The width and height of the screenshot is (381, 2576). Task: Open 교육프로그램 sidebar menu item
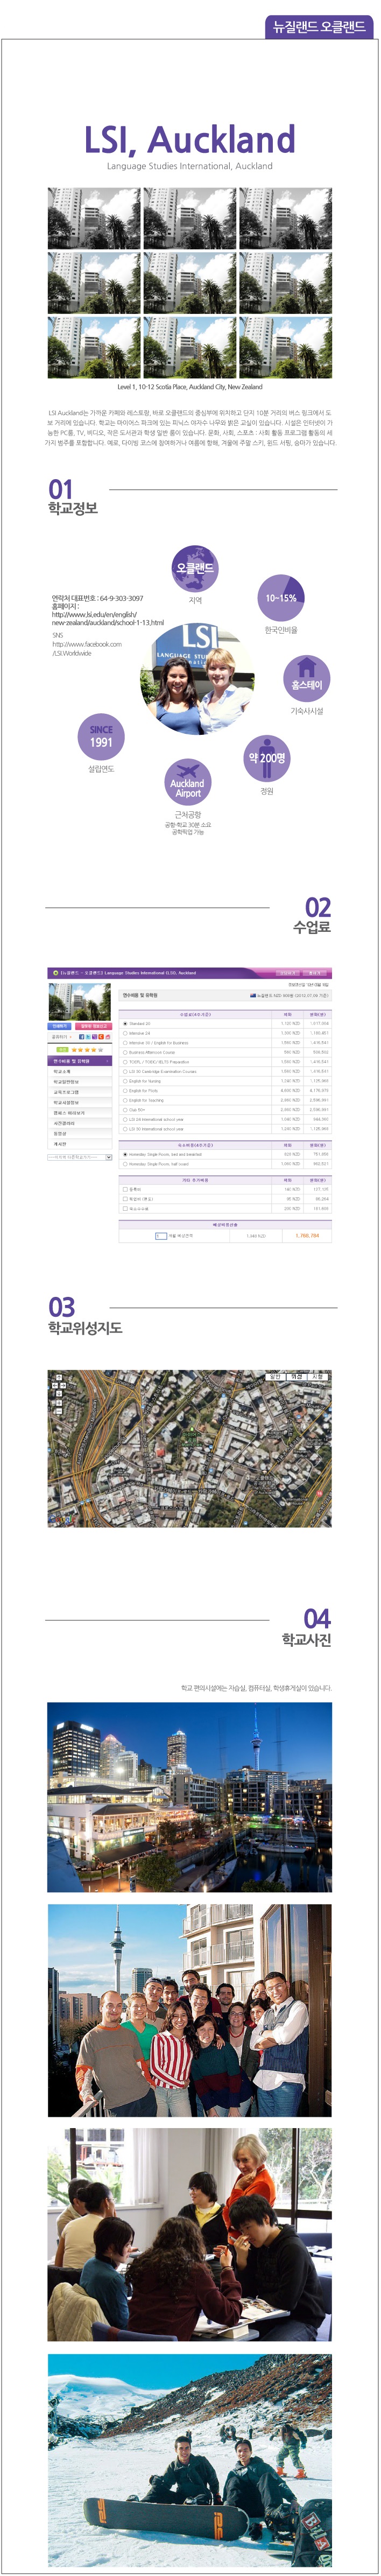click(x=80, y=1092)
